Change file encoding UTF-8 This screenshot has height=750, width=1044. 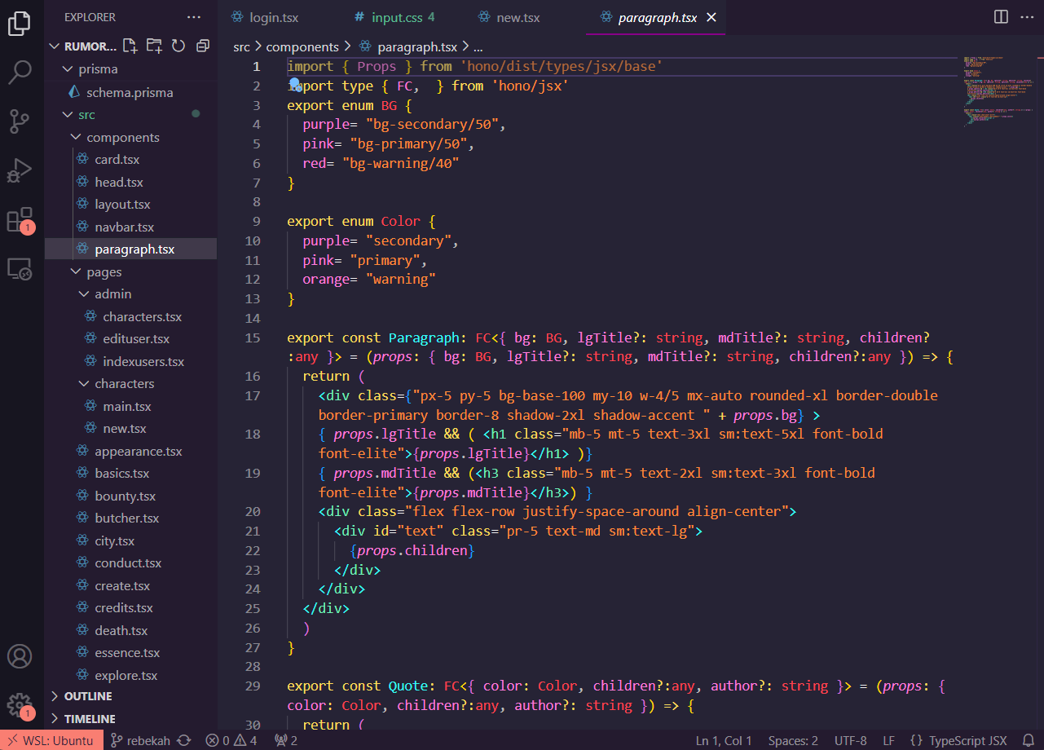[851, 740]
